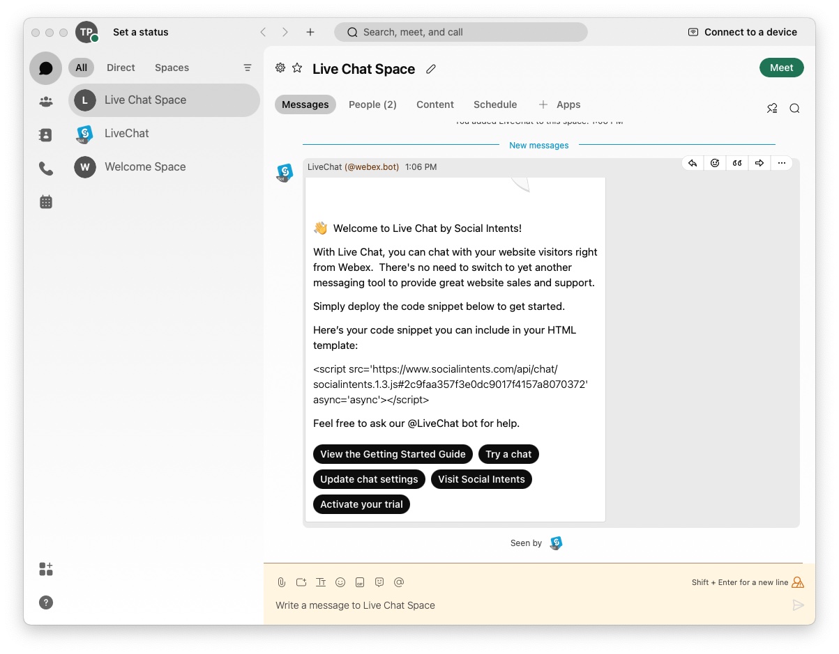Open more message actions ellipsis
The image size is (839, 654).
[x=782, y=163]
